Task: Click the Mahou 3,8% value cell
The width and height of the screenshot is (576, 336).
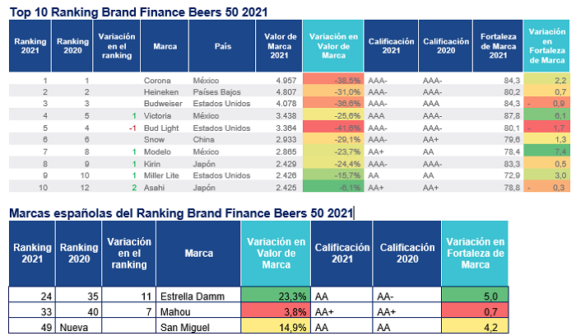Action: (x=276, y=312)
